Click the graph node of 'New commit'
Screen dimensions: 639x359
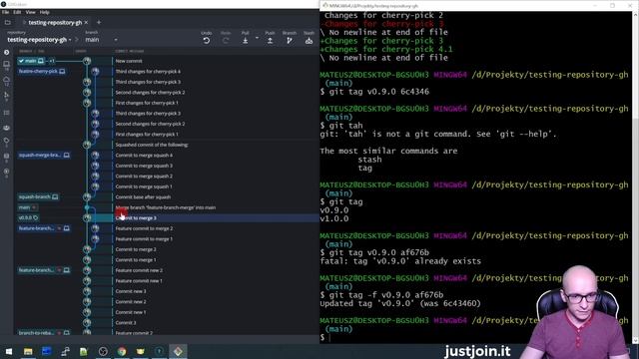click(87, 61)
